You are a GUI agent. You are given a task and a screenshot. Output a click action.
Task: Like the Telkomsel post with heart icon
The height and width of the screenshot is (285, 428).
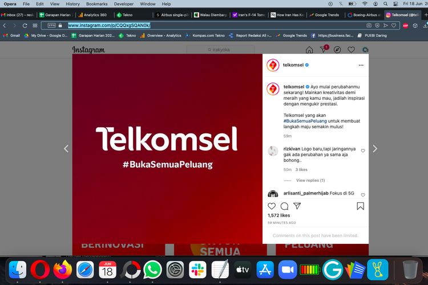[272, 206]
